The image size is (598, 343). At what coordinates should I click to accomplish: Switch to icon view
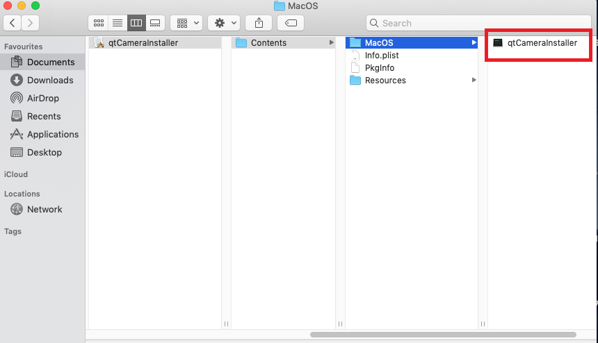[99, 23]
